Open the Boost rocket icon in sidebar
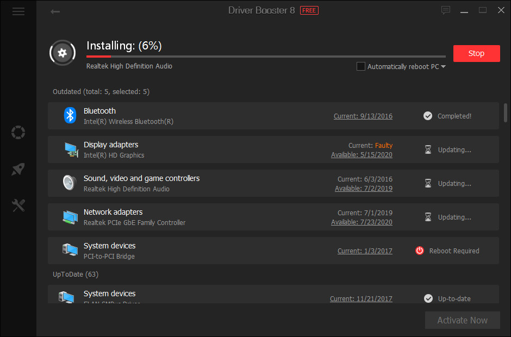This screenshot has height=337, width=511. [x=18, y=169]
